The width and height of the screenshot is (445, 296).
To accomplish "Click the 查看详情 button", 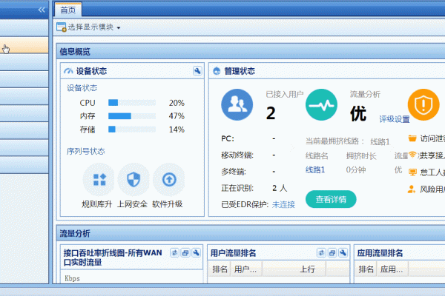I will [331, 199].
